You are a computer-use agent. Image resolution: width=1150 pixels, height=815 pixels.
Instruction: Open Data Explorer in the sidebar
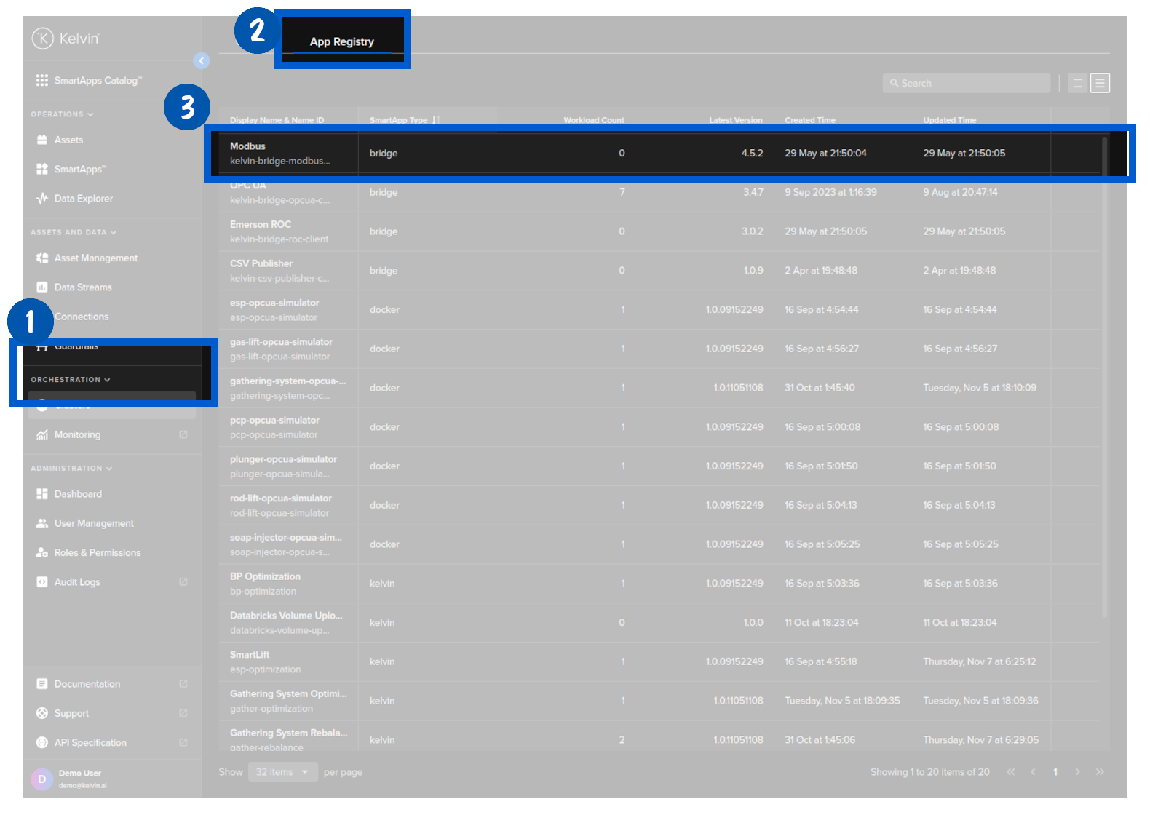click(83, 199)
